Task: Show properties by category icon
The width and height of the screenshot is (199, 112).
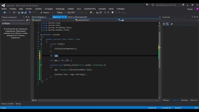Action: [164, 24]
